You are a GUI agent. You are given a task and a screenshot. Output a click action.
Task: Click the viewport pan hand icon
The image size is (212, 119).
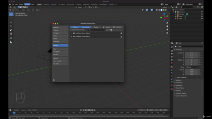pos(167,26)
